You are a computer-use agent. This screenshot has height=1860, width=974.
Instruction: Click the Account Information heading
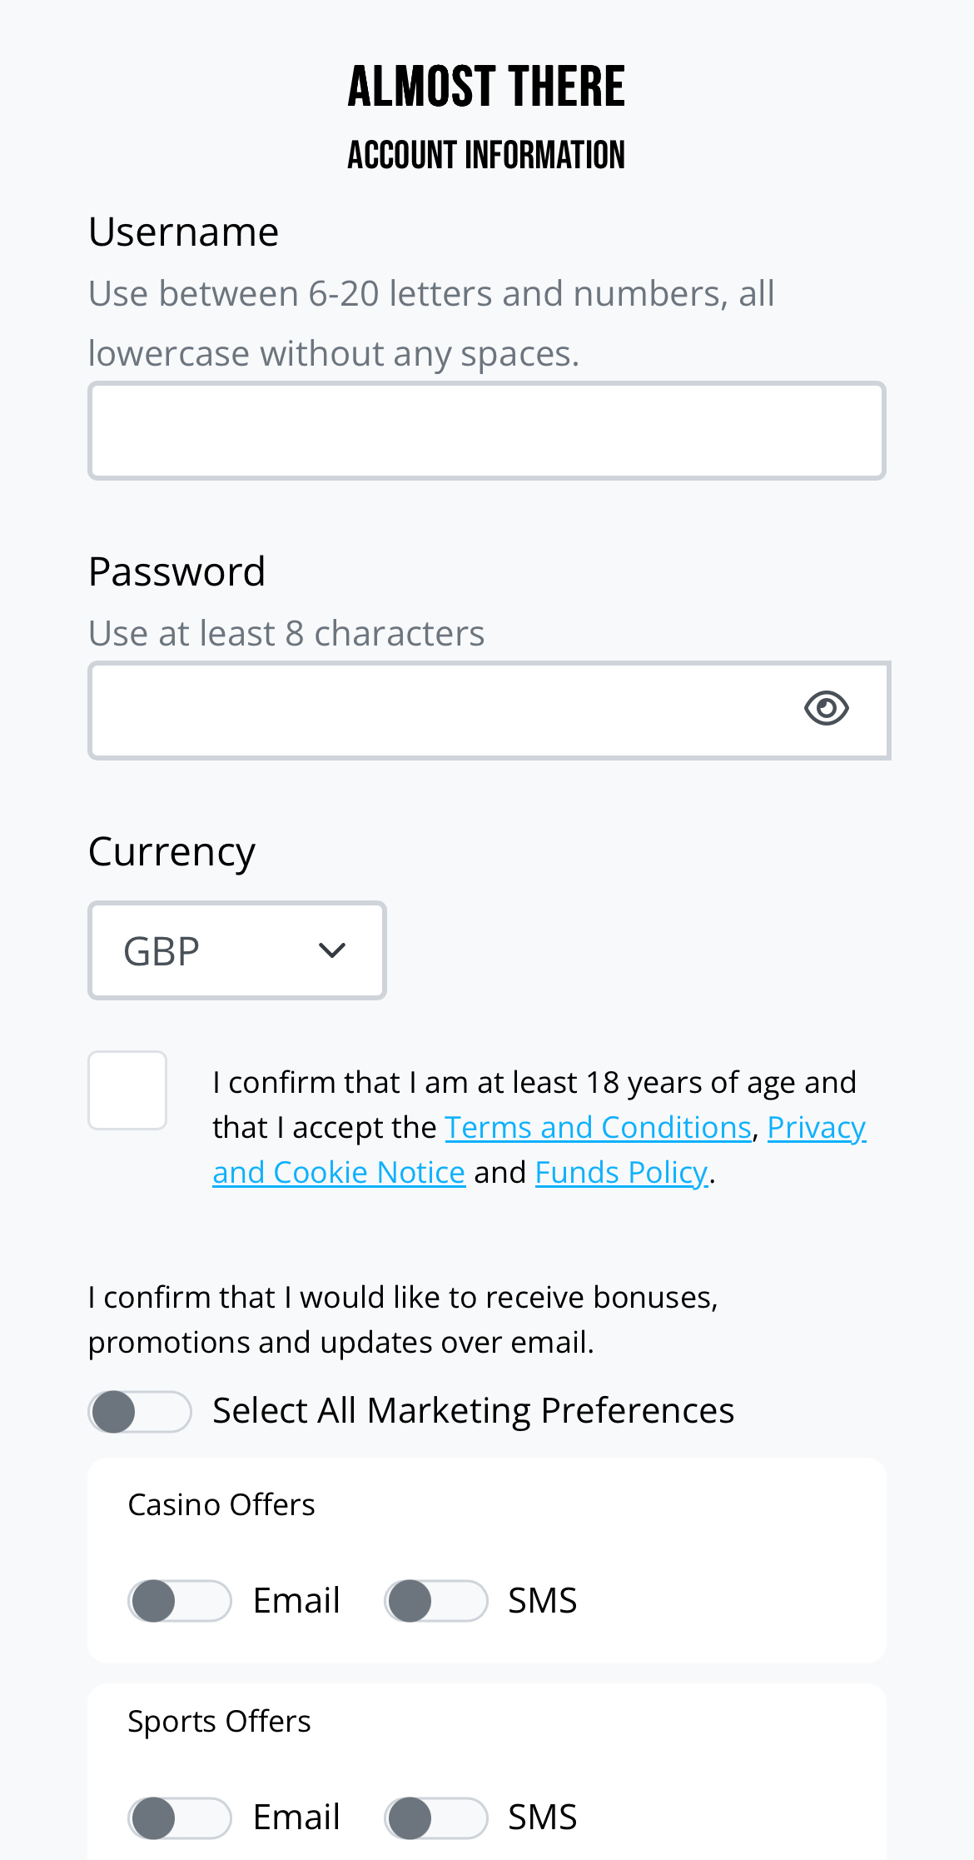pos(486,155)
